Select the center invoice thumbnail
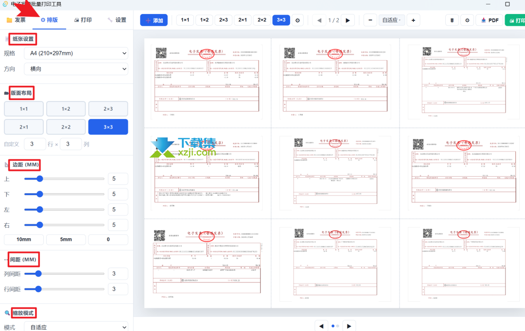Image resolution: width=525 pixels, height=331 pixels. click(x=335, y=173)
